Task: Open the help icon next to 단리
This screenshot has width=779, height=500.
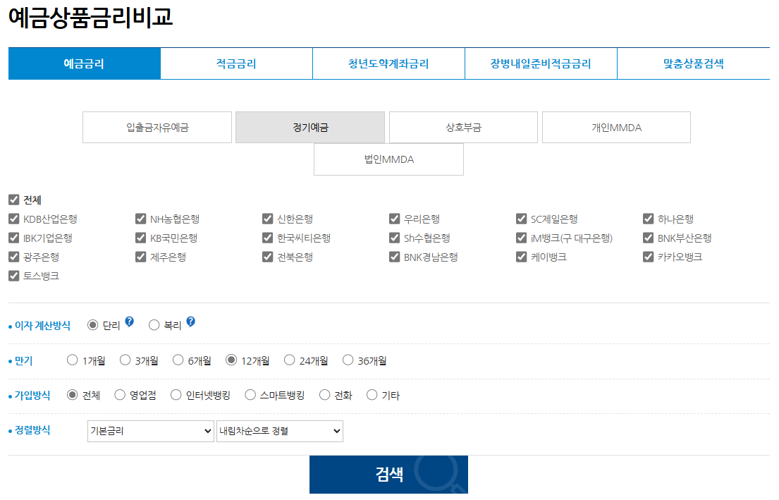Action: [x=130, y=324]
